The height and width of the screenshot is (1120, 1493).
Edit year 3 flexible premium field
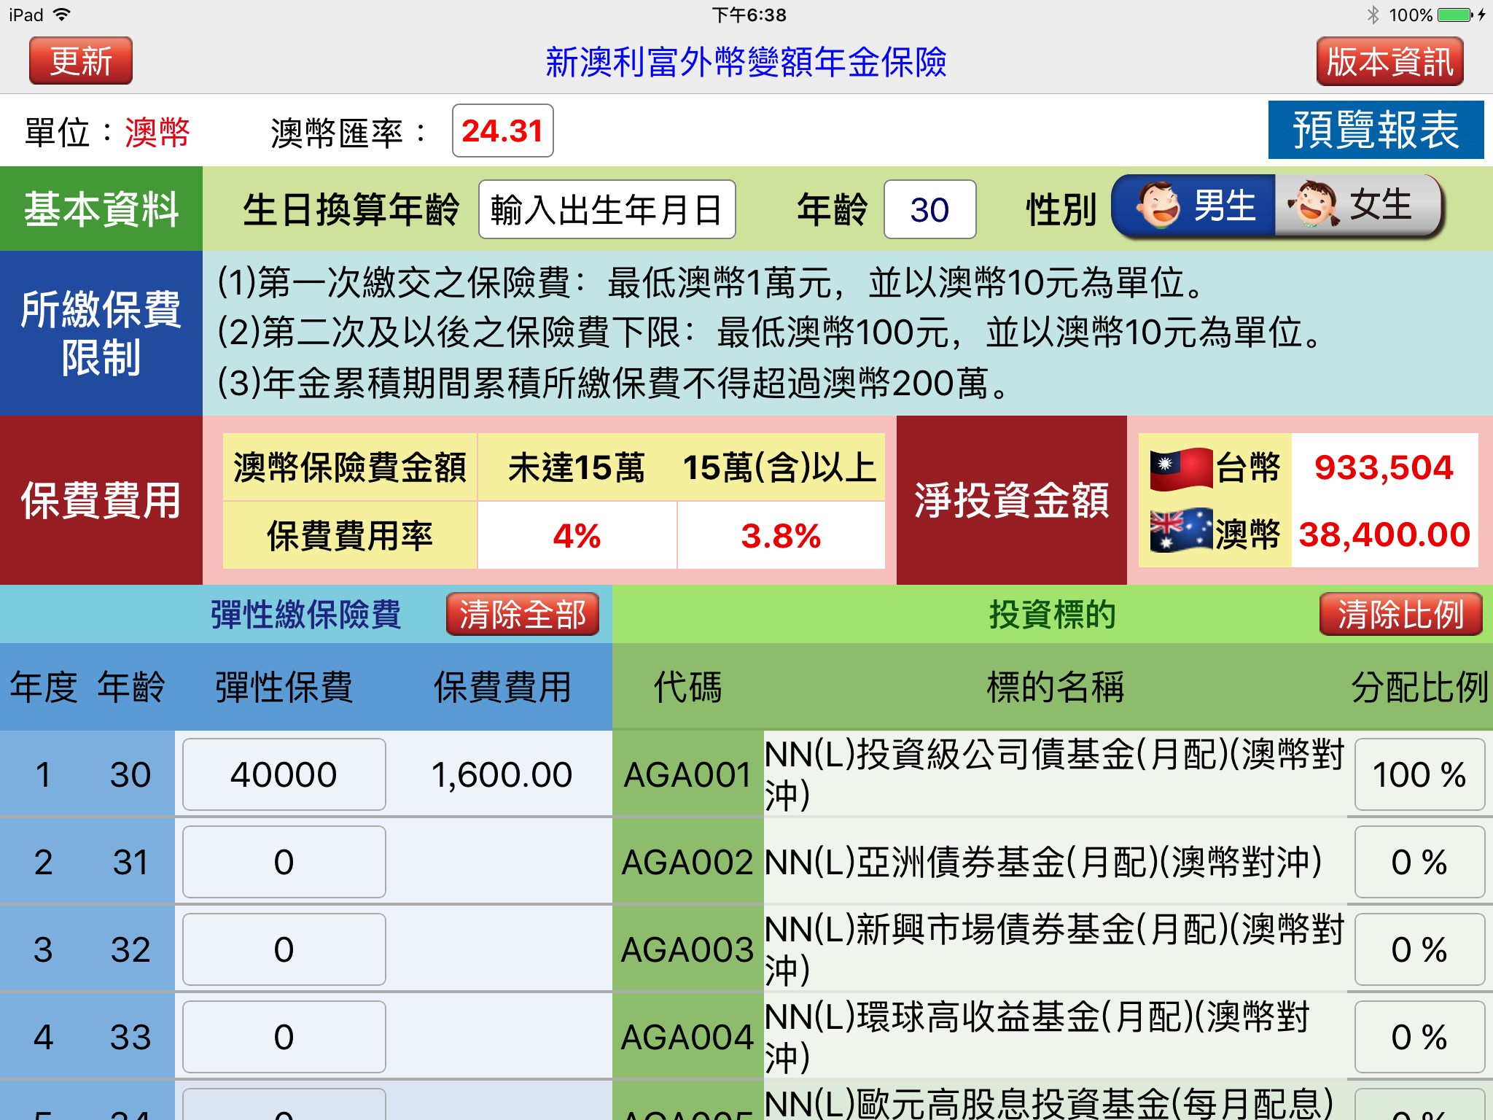click(284, 949)
